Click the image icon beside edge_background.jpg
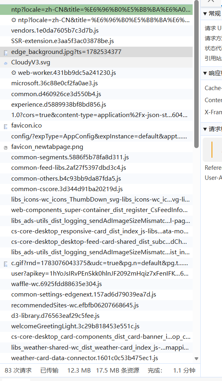Screen dimensions: 222x381 pyautogui.click(x=6, y=52)
